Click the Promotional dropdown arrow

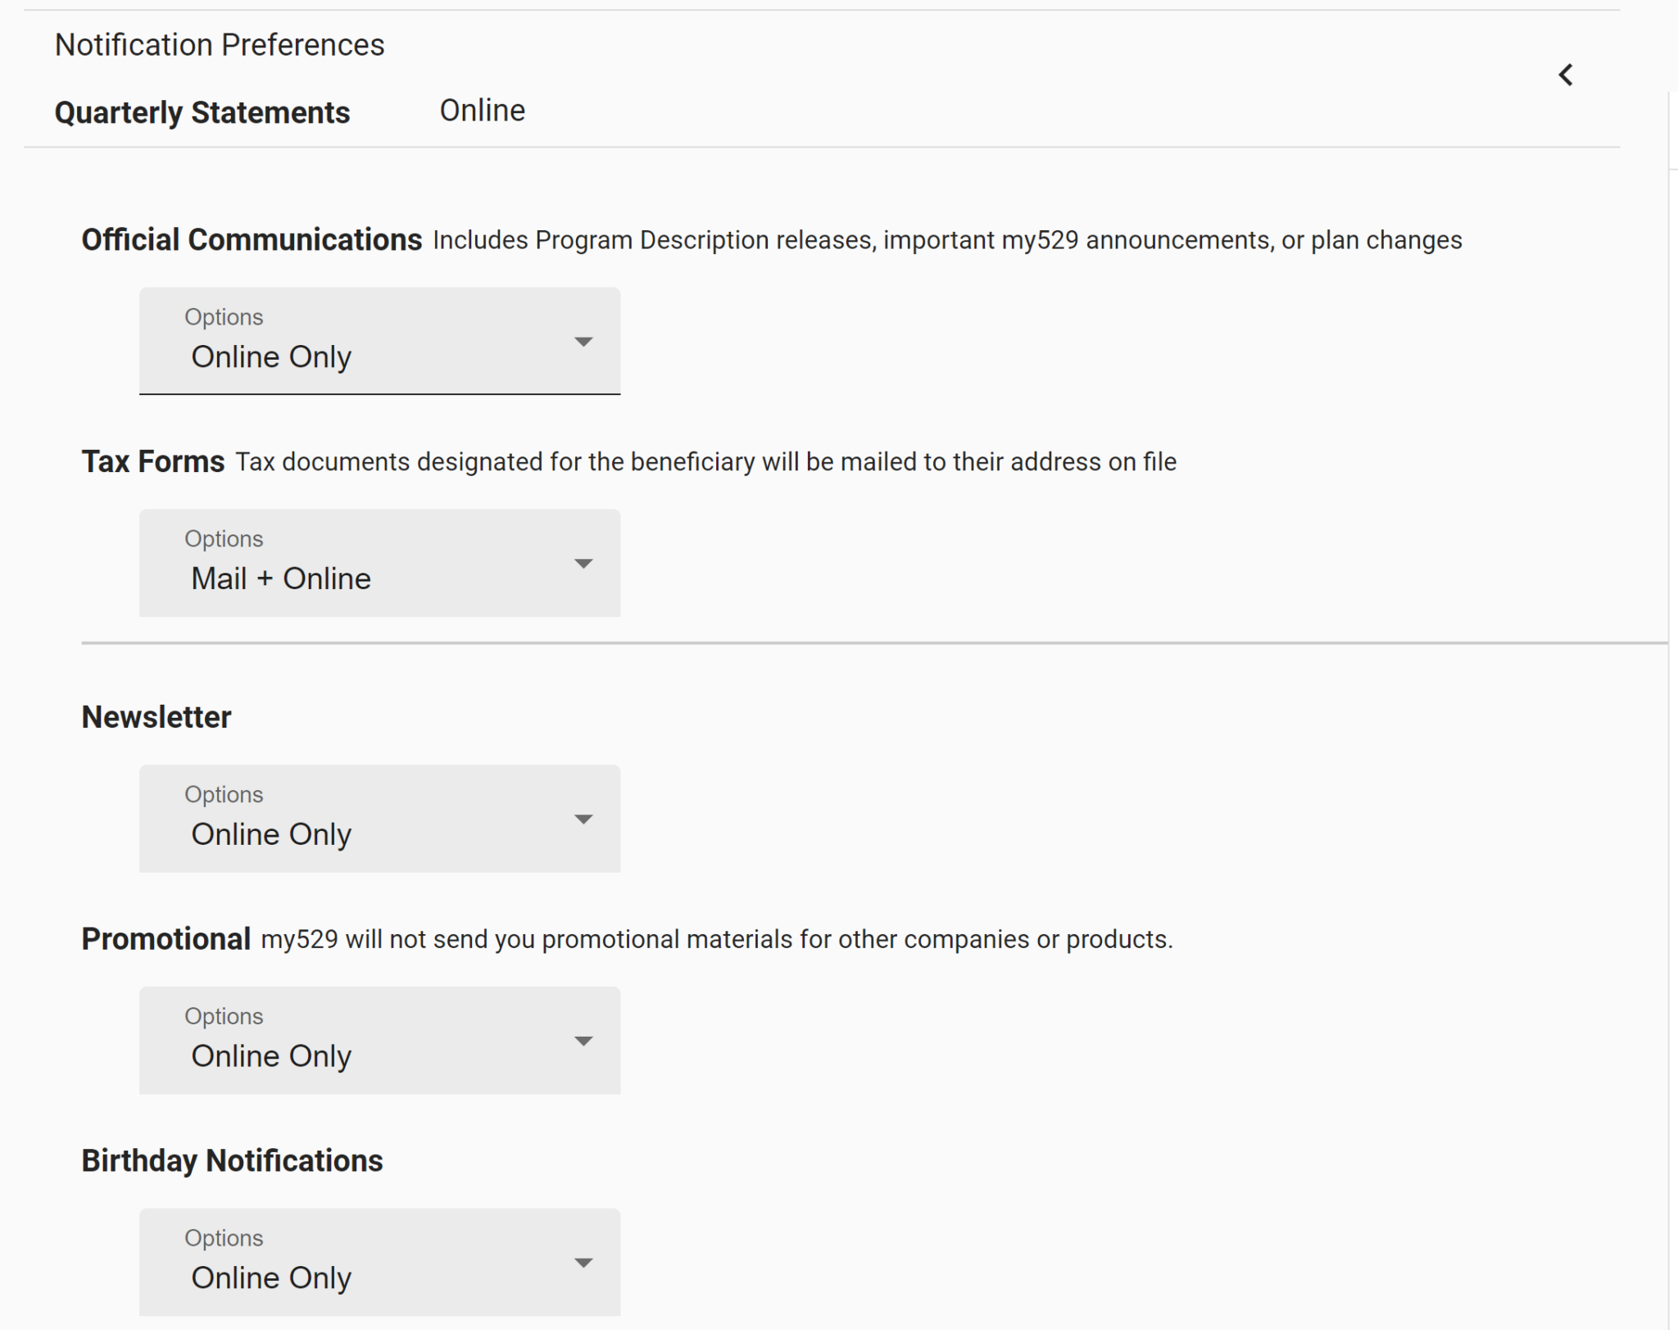(583, 1042)
